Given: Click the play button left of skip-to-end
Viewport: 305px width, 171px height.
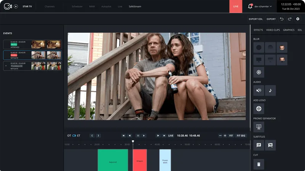Looking at the screenshot, I should click(x=158, y=136).
